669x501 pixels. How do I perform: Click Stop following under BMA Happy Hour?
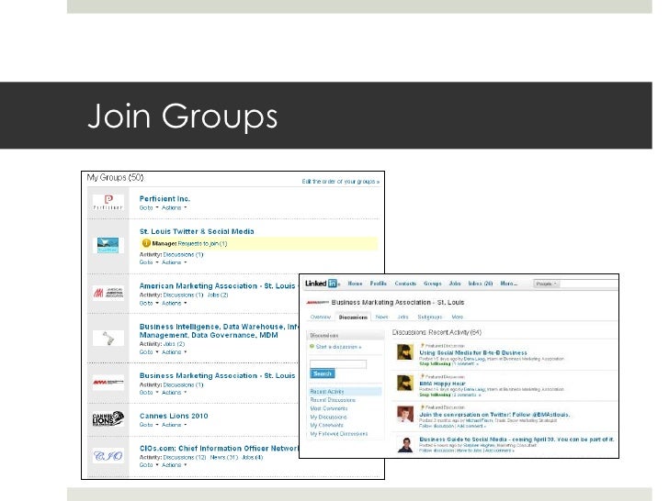point(435,395)
